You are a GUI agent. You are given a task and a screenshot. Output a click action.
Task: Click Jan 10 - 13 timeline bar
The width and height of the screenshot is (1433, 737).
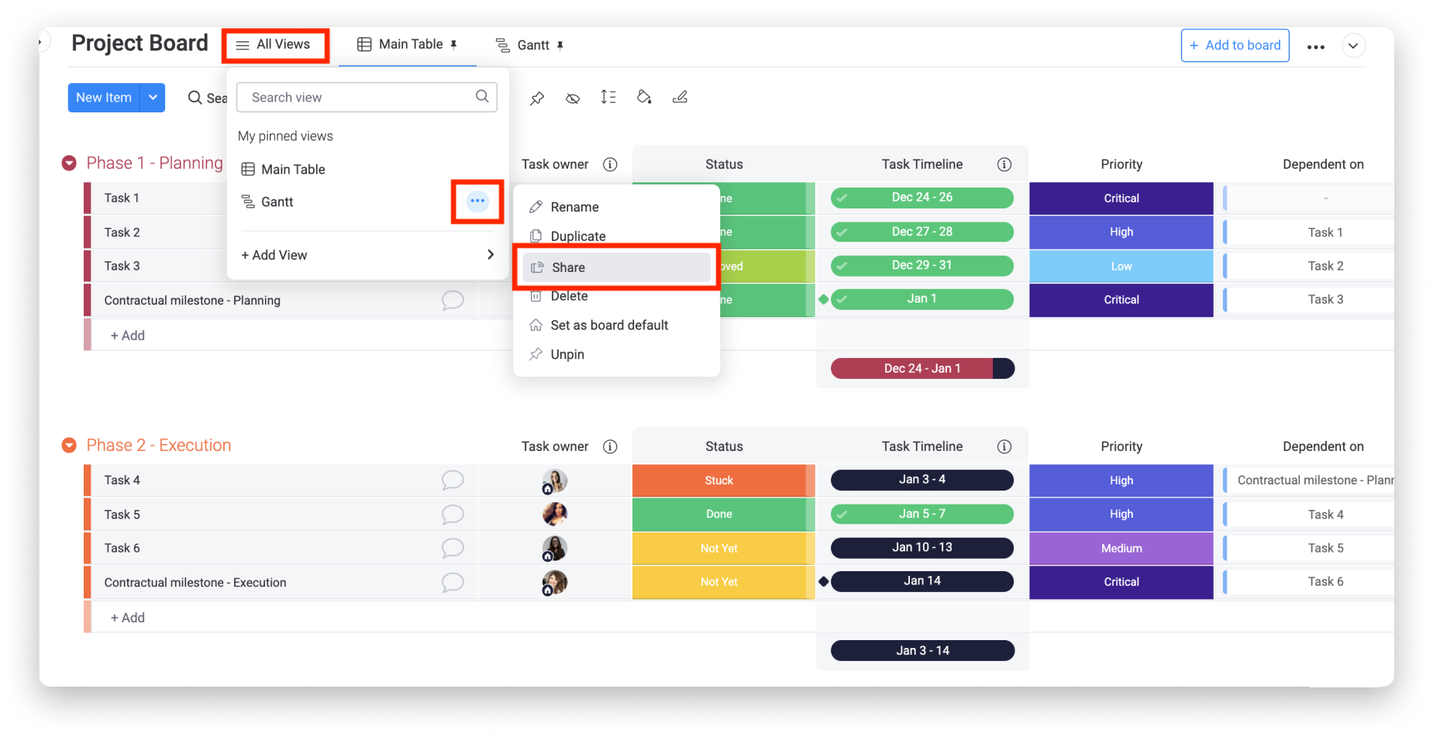coord(921,548)
